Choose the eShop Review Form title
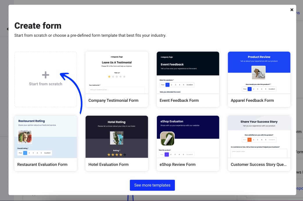The image size is (303, 201). pyautogui.click(x=178, y=165)
